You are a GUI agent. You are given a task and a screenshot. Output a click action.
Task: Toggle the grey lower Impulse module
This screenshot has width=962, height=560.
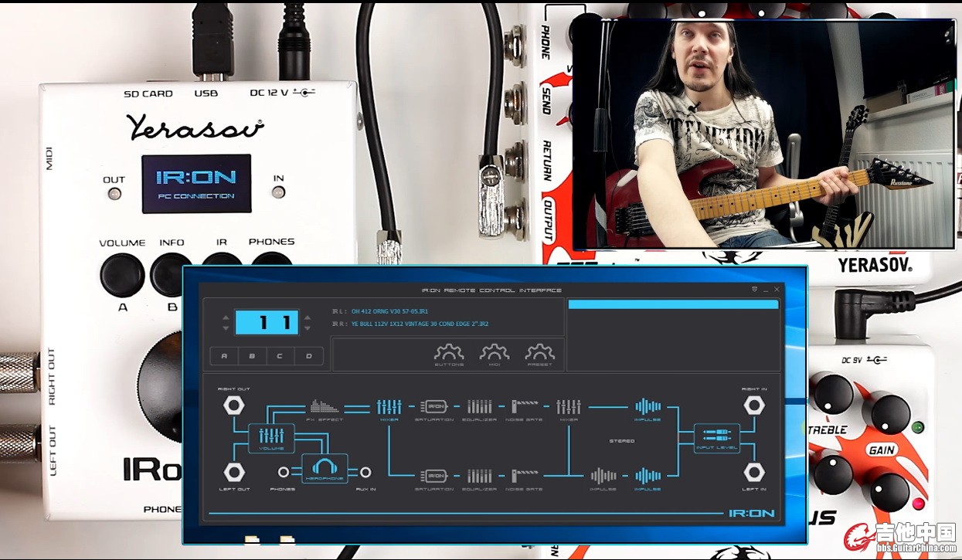[603, 475]
